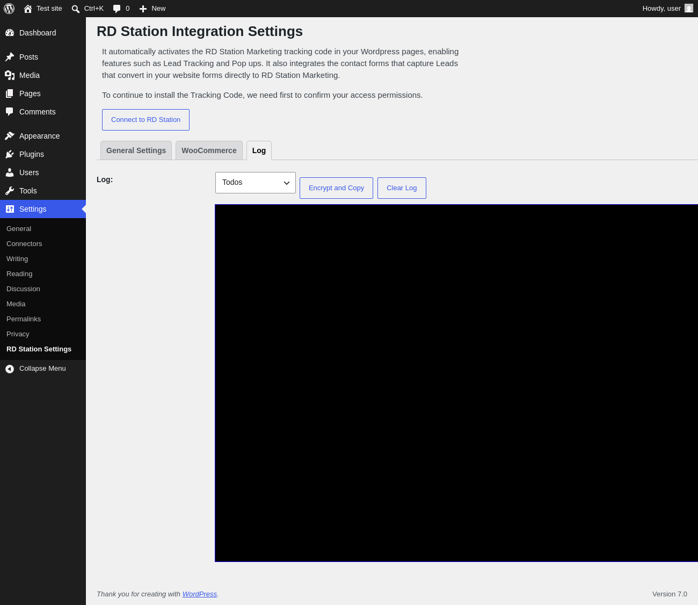Click the Version 7.0 footer text

click(670, 594)
